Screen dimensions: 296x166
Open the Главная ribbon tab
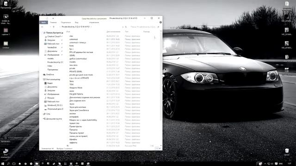[53, 23]
